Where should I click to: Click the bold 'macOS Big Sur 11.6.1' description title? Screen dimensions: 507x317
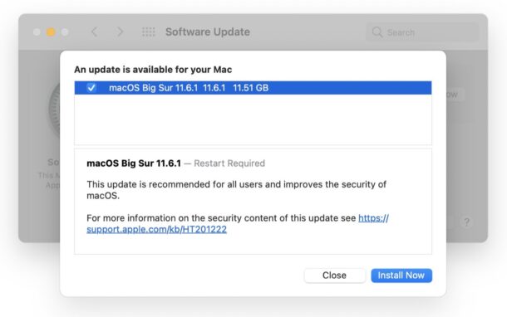click(x=134, y=163)
